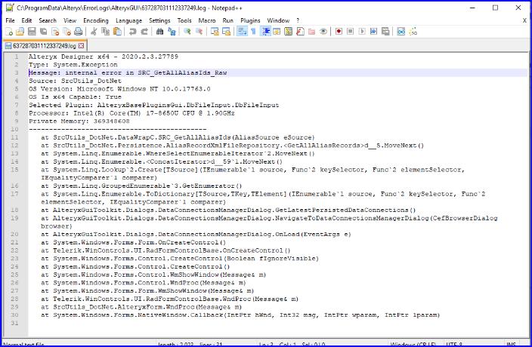Click the Zoom in magnifier icon
The height and width of the screenshot is (347, 532).
pos(187,32)
